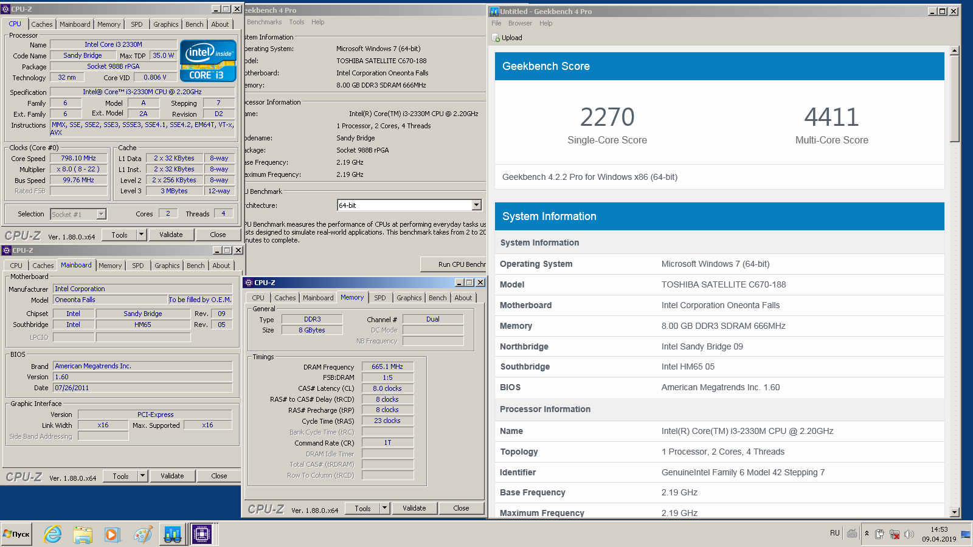Click the Max TDP value 35.0 W
This screenshot has width=973, height=547.
click(163, 55)
